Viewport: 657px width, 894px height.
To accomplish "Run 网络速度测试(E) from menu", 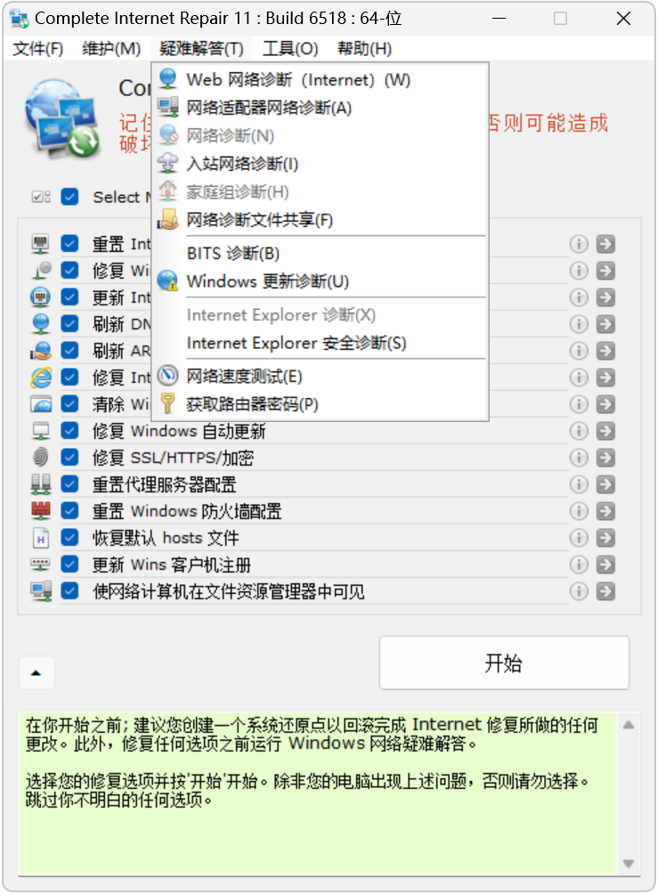I will click(320, 377).
